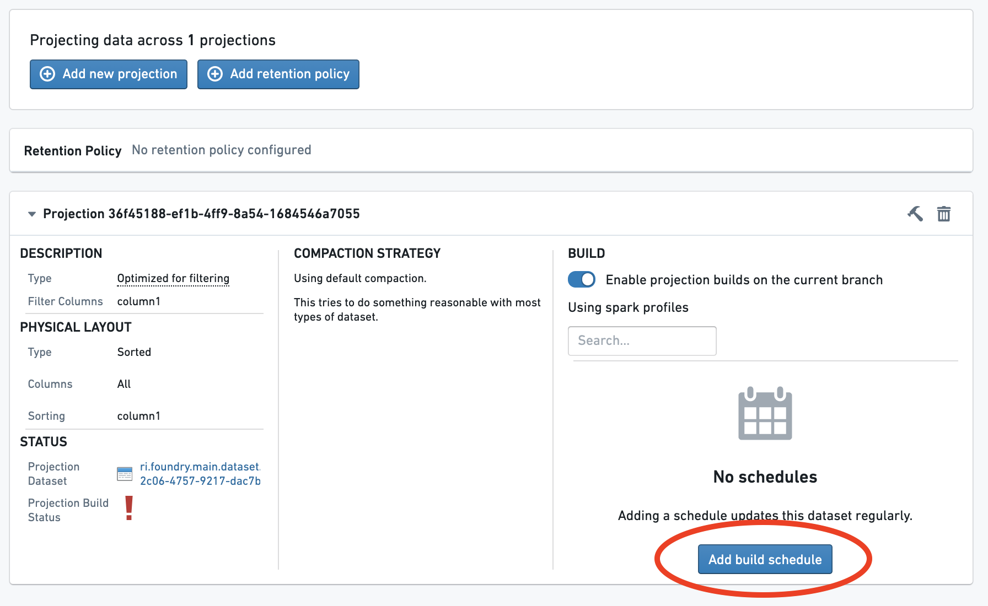This screenshot has height=606, width=988.
Task: Click the 'Projection Dataset' label
Action: coord(54,474)
